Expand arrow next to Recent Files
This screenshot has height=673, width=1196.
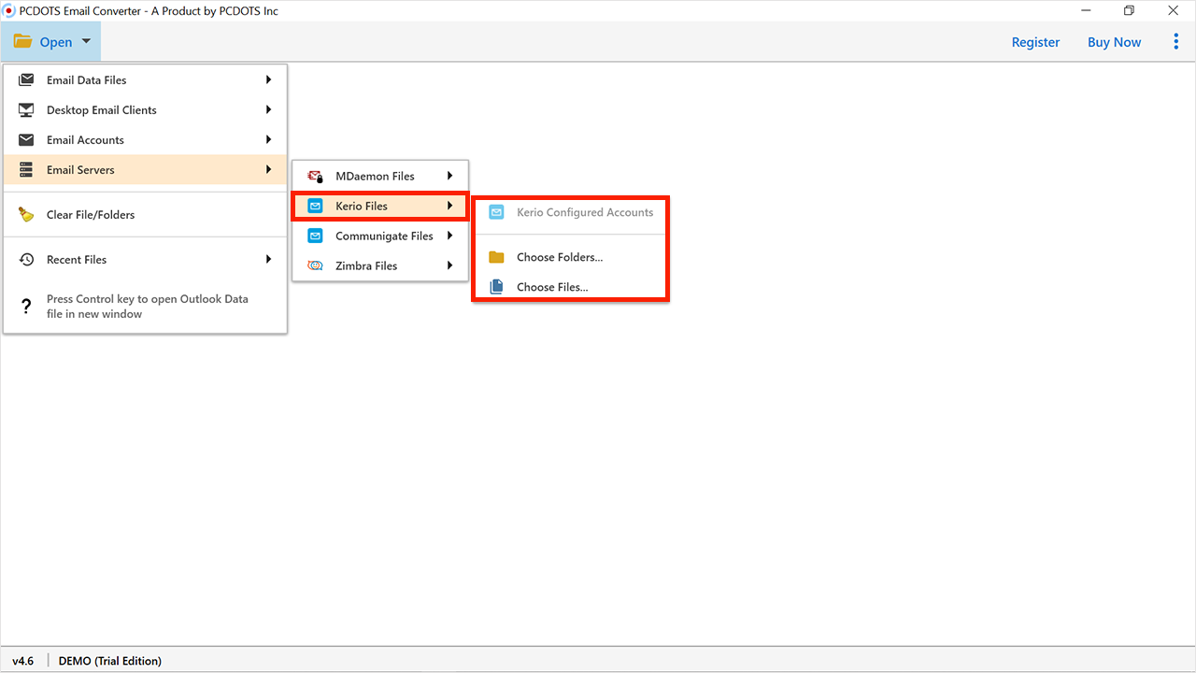tap(268, 259)
